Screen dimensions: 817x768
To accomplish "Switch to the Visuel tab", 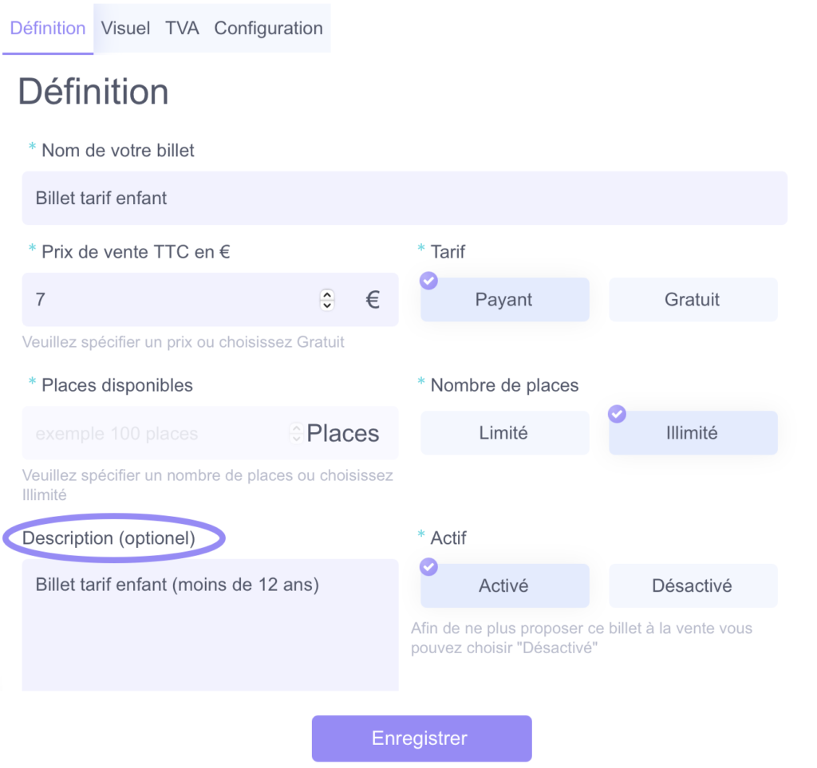I will tap(125, 28).
